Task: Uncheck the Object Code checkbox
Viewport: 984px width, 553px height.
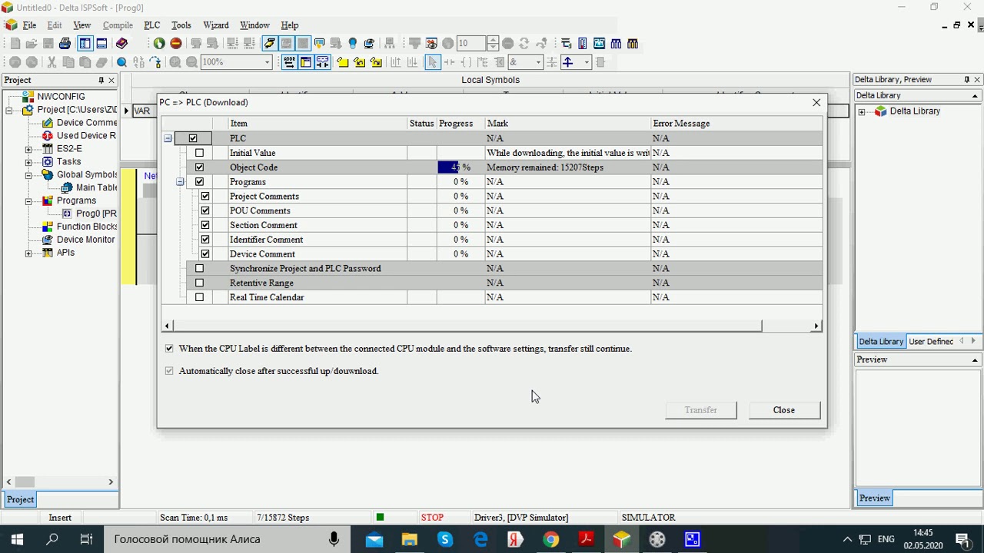Action: pyautogui.click(x=199, y=167)
